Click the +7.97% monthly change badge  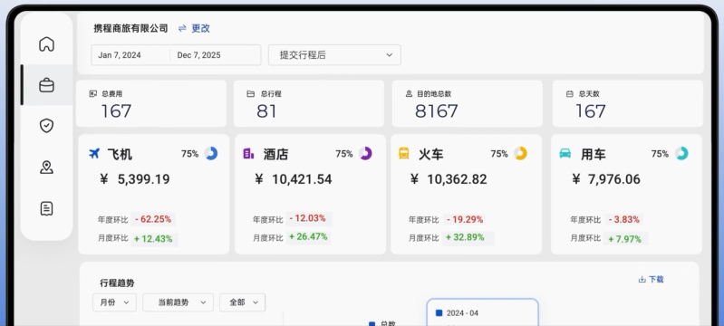point(625,239)
